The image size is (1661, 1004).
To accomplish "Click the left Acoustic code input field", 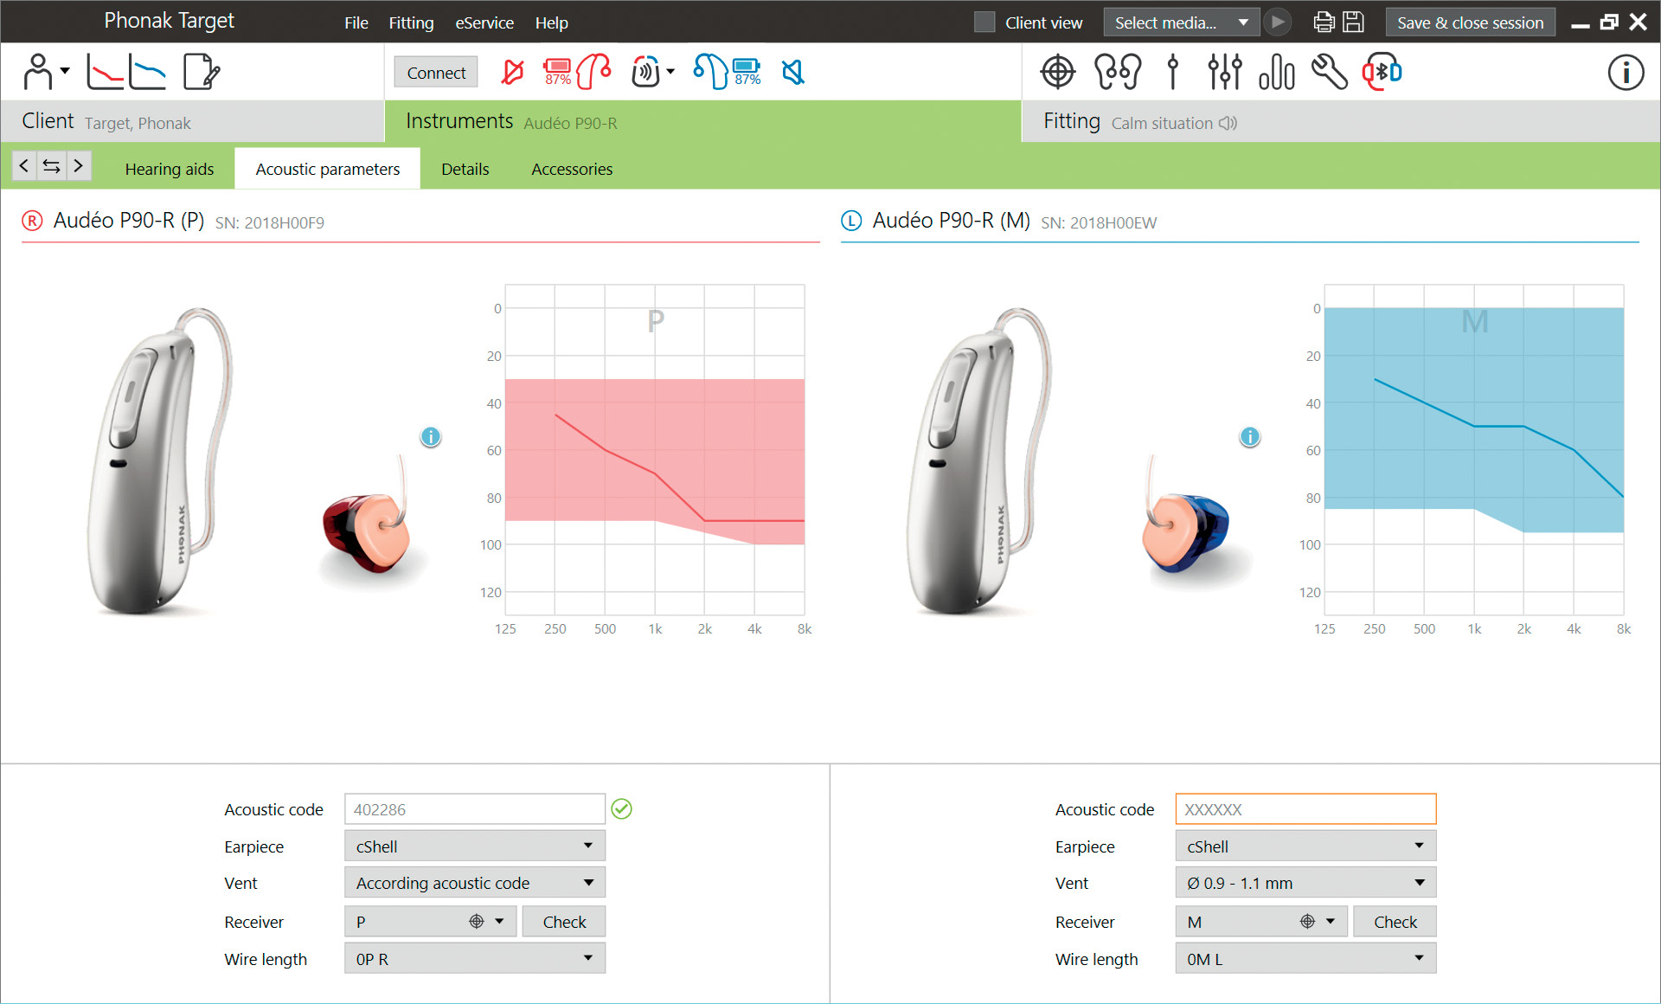I will pyautogui.click(x=1305, y=809).
